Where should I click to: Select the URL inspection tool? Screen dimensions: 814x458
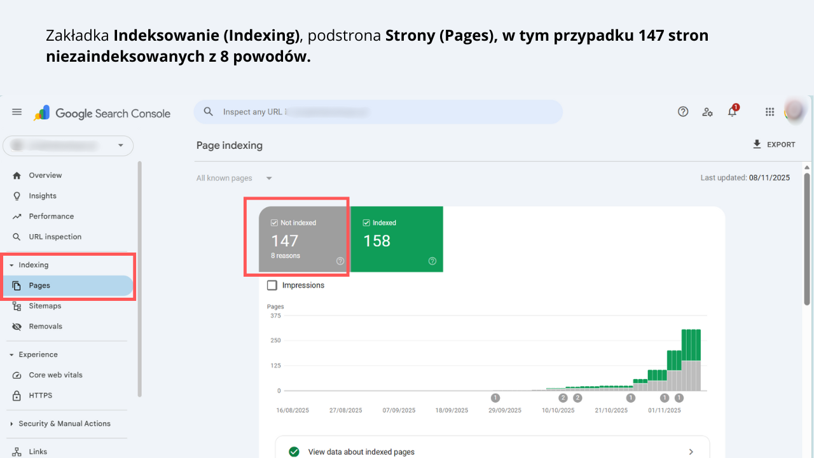click(53, 236)
